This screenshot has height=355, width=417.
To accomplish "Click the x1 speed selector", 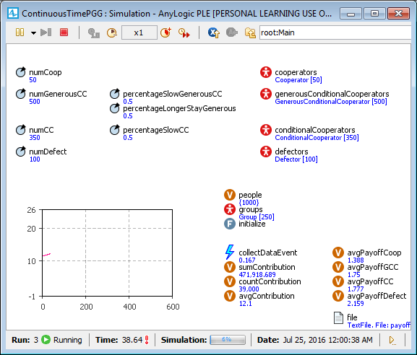I will click(x=139, y=32).
